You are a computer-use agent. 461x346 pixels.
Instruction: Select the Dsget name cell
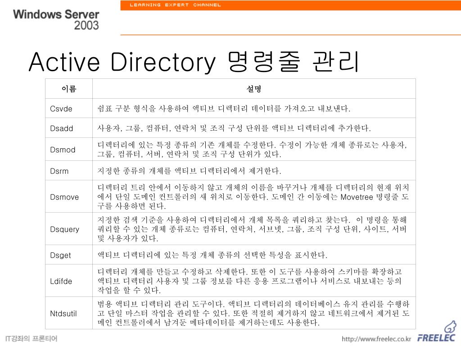click(x=69, y=255)
